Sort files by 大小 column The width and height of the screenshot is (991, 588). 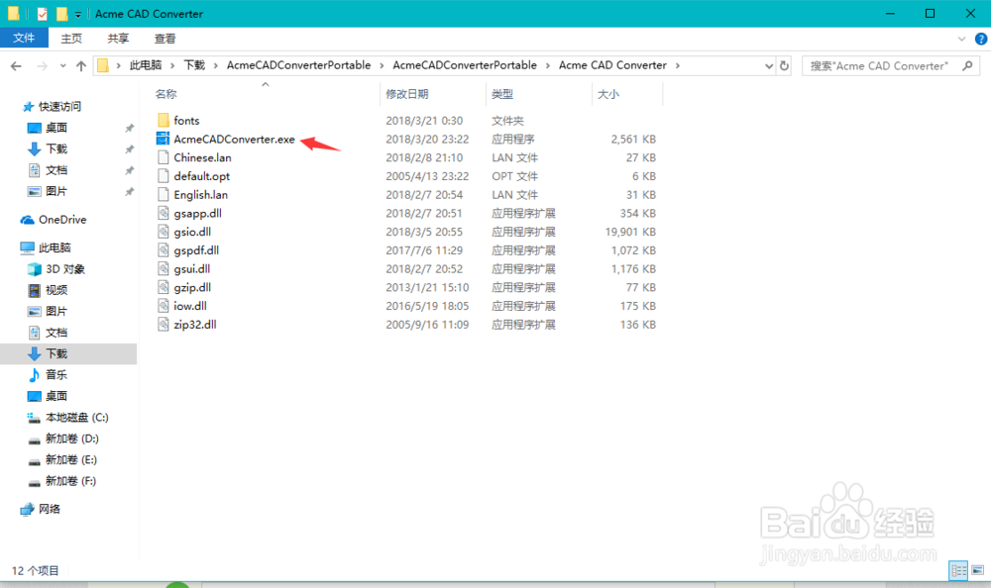[608, 94]
